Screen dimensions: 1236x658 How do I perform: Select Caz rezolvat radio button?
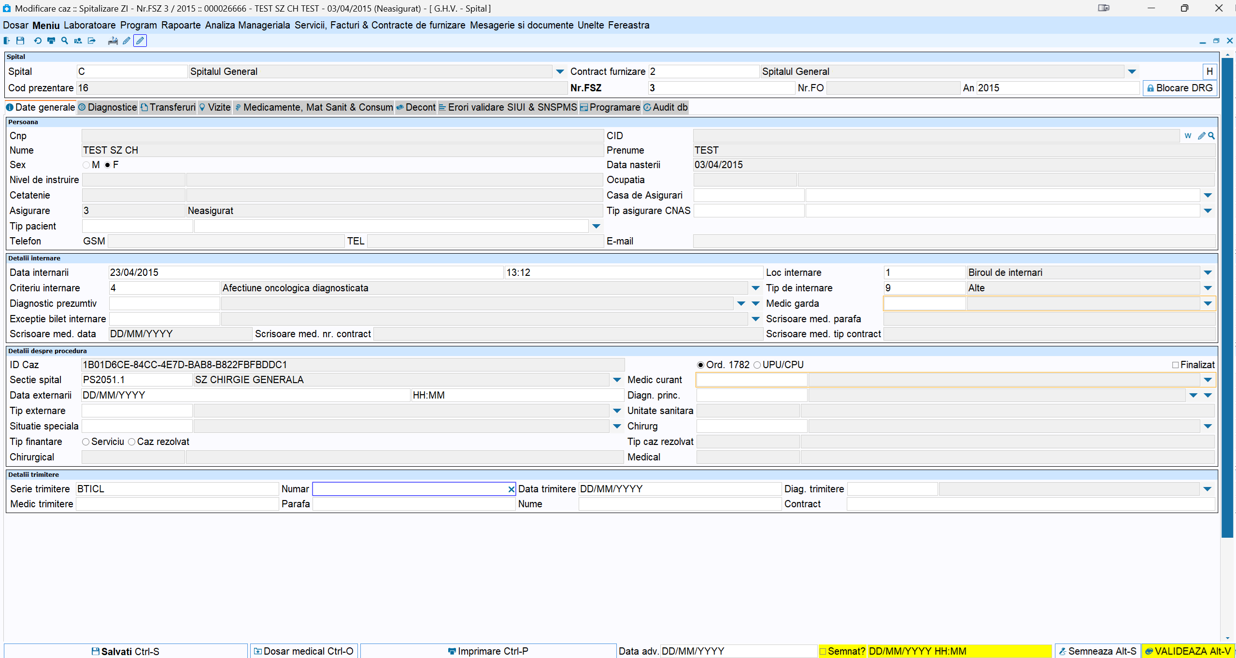[x=131, y=442]
